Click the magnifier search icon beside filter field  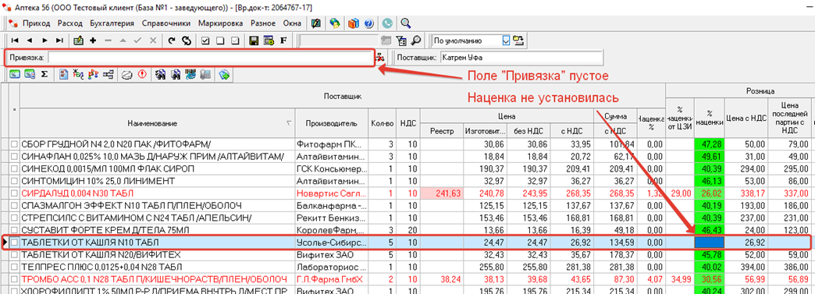(x=416, y=41)
